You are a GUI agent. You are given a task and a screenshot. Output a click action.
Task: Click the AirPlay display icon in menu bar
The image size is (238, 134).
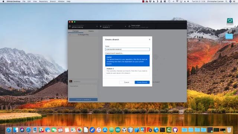181,1
